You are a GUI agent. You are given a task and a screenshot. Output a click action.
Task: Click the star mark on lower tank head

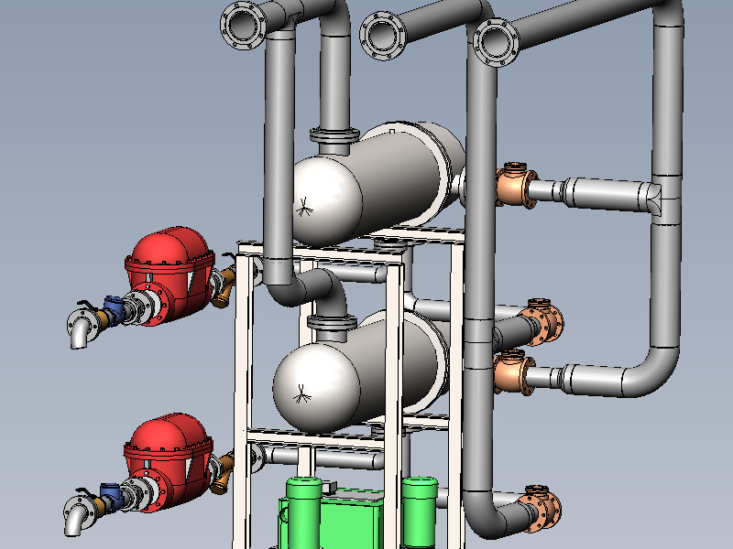tap(302, 394)
